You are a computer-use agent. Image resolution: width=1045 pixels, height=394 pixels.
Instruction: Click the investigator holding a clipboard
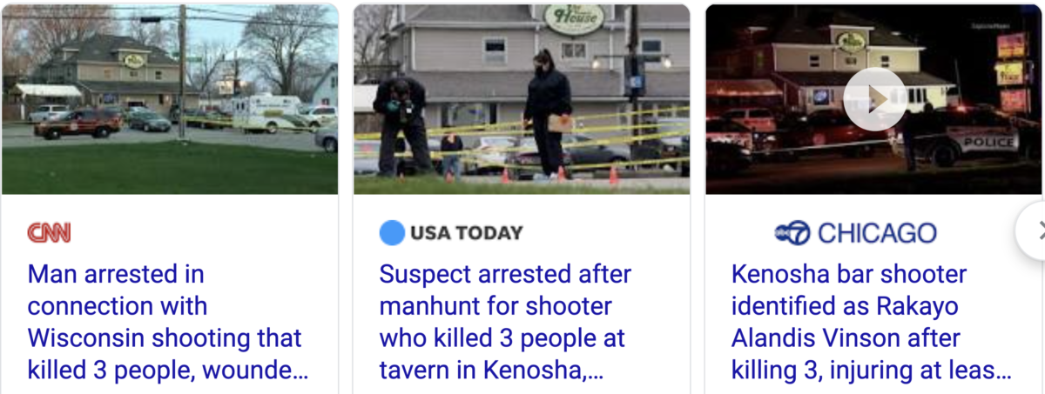coord(548,113)
